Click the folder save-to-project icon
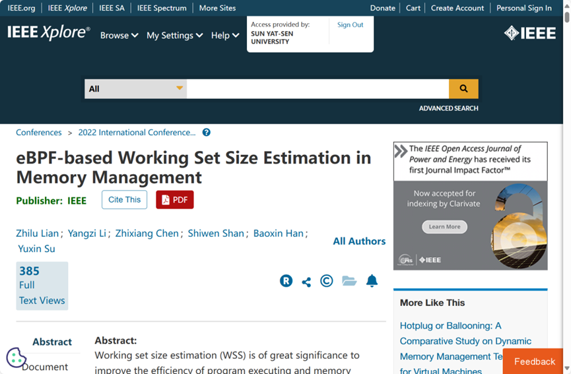571x374 pixels. click(x=349, y=281)
